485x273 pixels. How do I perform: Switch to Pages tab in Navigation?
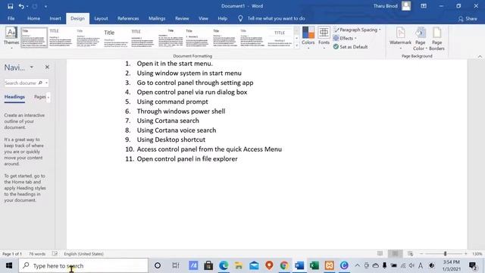point(40,97)
